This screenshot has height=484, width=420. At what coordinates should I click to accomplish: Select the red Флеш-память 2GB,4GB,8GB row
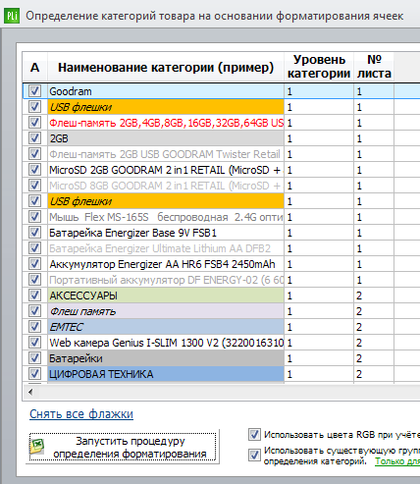click(166, 123)
